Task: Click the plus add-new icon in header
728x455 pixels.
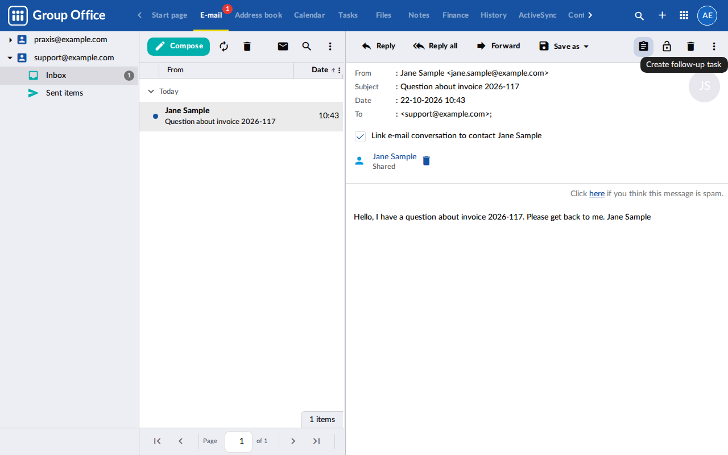Action: (x=662, y=15)
